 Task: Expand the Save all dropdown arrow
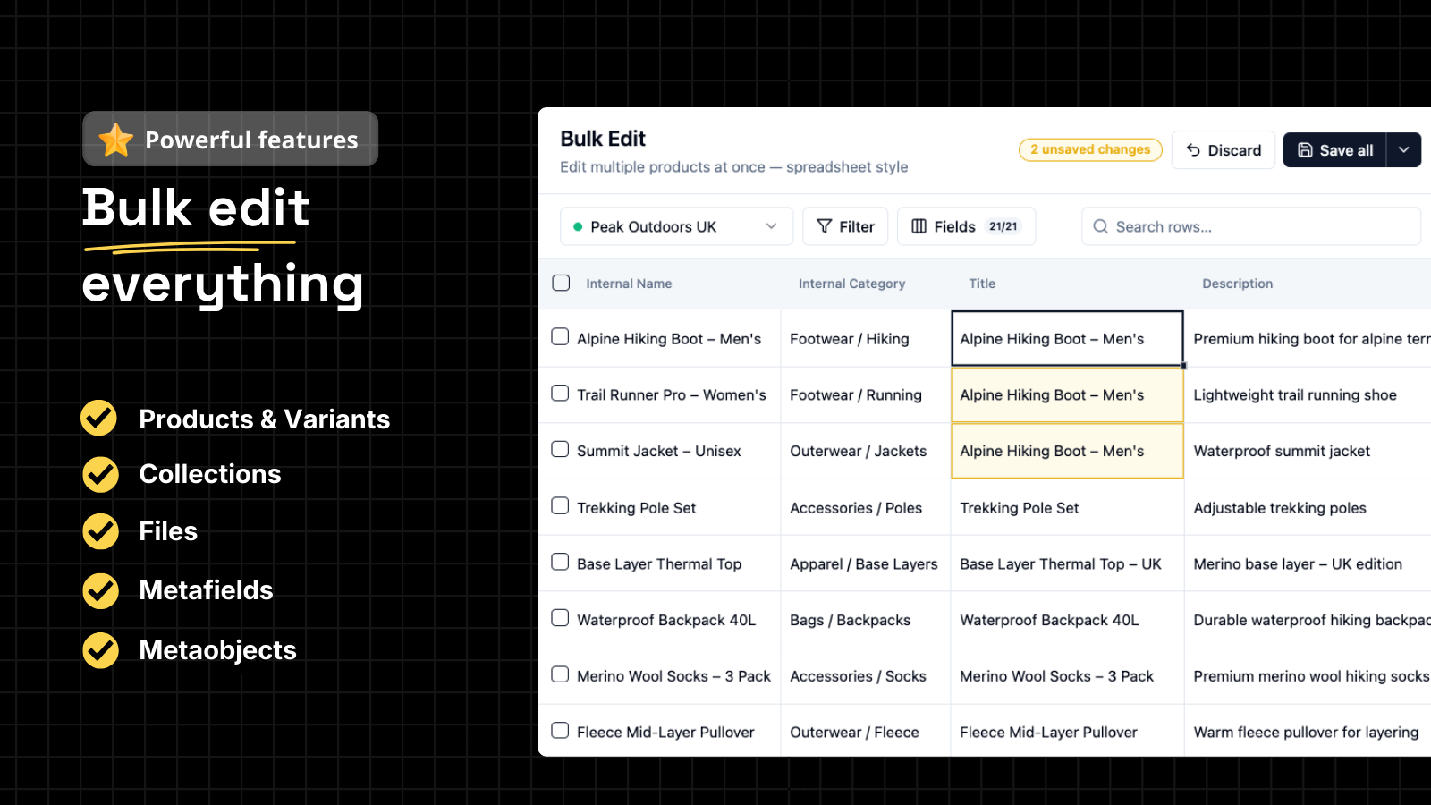(1403, 149)
